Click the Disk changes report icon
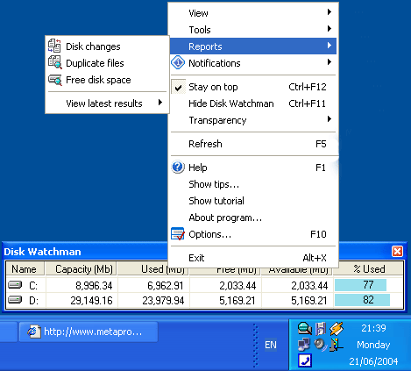The width and height of the screenshot is (411, 371). point(54,46)
